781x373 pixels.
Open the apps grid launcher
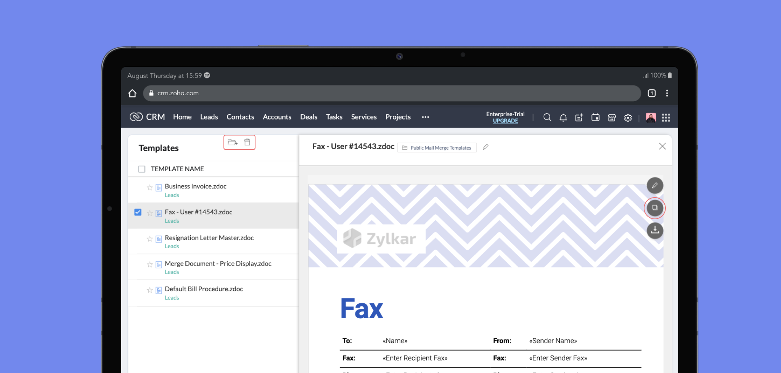coord(666,118)
